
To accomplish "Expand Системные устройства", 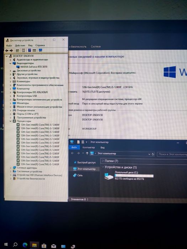I will coord(11,171).
